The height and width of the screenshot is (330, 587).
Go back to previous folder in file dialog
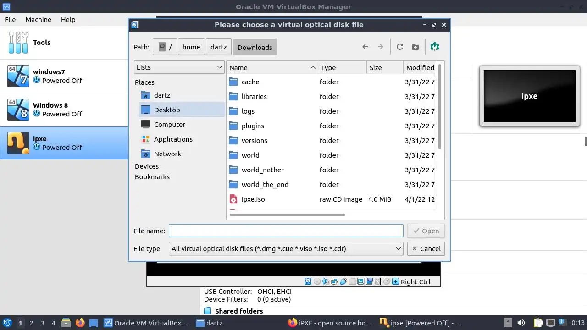point(365,47)
